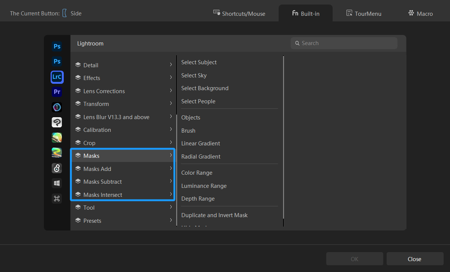Viewport: 450px width, 272px height.
Task: Click the green painting app icon below Clip Studio
Action: [57, 138]
